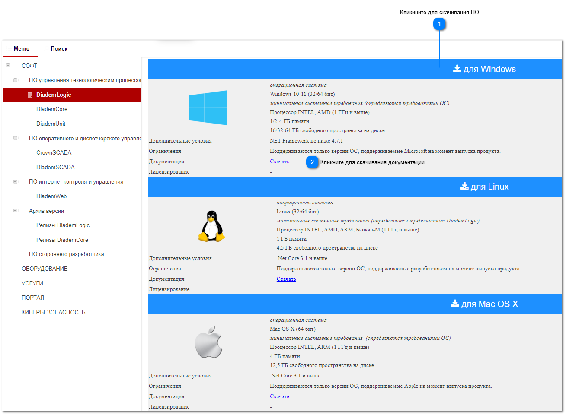Viewport: 566px width, 415px height.
Task: Open the КИБЕРБЕЗОПАСНОСТЬ section
Action: click(x=54, y=312)
